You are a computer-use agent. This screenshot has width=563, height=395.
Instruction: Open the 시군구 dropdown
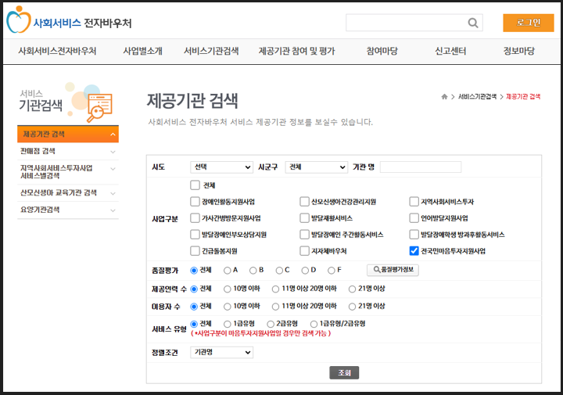(x=317, y=167)
